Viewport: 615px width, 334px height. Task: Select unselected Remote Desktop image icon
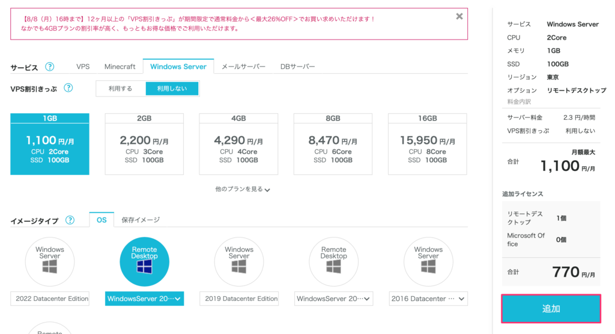[334, 261]
